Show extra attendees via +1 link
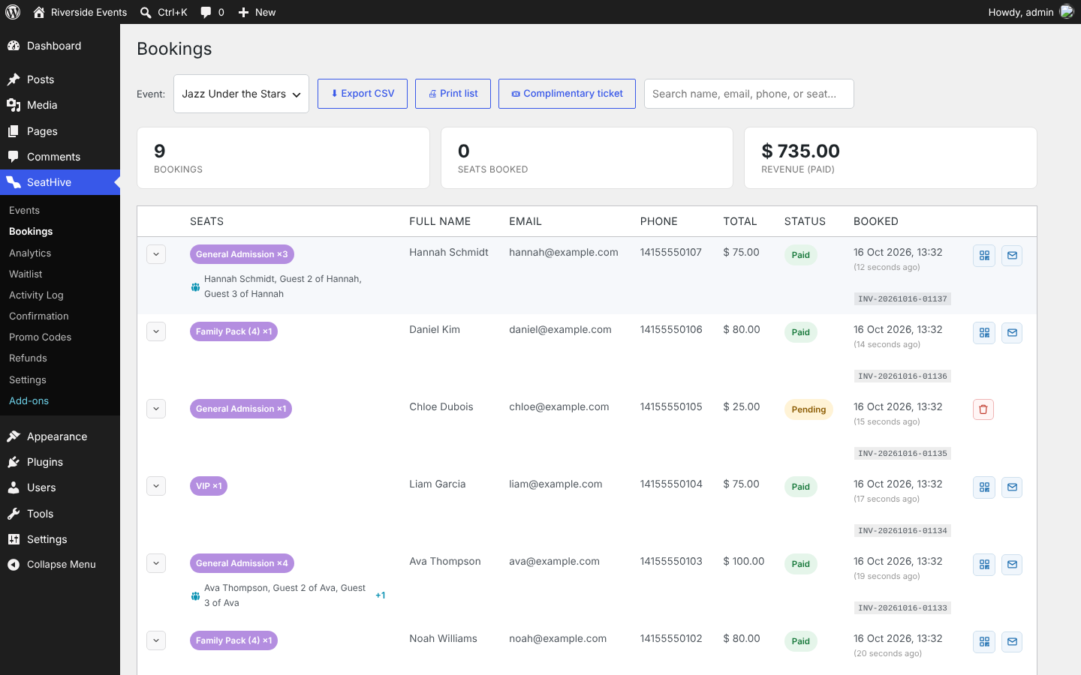Image resolution: width=1081 pixels, height=675 pixels. [381, 595]
